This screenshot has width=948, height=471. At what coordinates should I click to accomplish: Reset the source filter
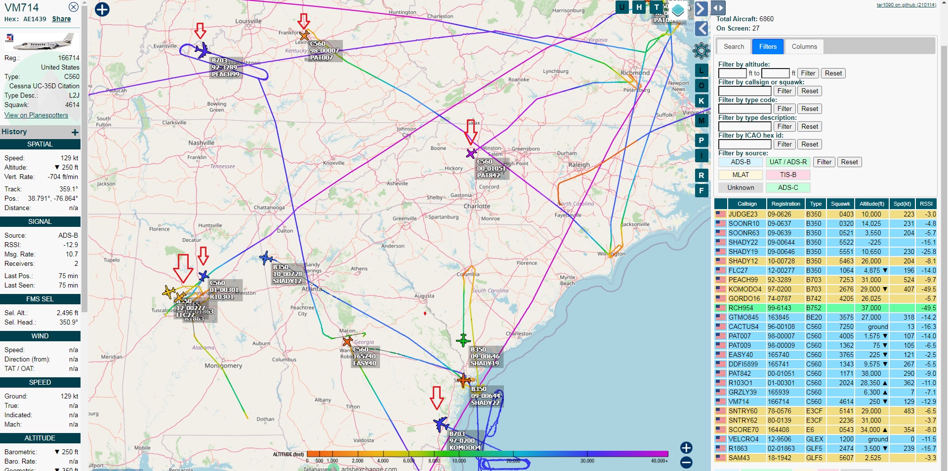(x=849, y=162)
